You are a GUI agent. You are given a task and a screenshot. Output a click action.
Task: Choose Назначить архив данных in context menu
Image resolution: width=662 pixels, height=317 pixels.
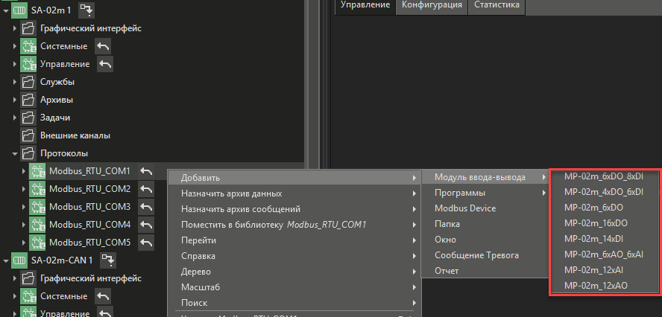tap(294, 193)
